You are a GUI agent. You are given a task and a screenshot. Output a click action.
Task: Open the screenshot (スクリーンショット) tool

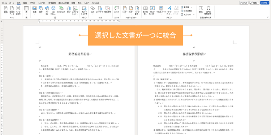(75, 10)
